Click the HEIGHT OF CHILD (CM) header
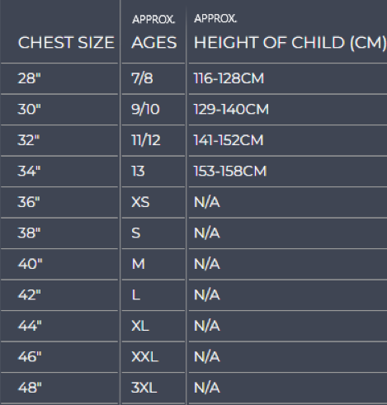 290,43
